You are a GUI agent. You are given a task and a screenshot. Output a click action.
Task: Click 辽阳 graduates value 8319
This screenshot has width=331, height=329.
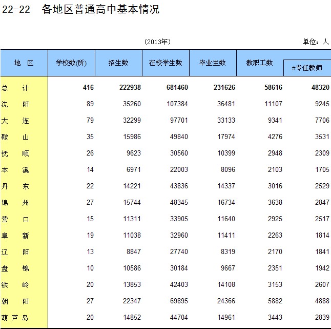tap(228, 251)
